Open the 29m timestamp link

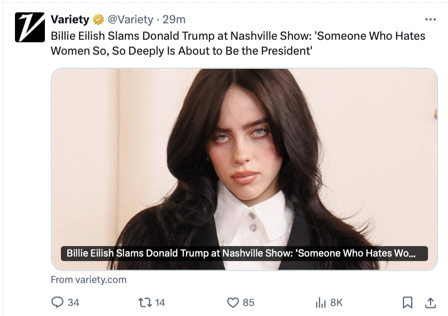[174, 19]
